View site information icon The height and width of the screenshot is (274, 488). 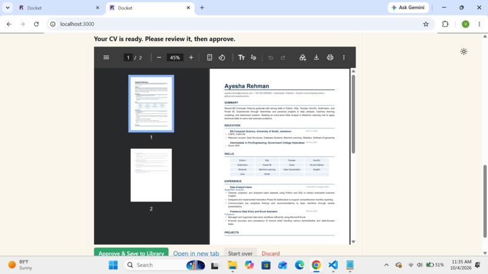pyautogui.click(x=53, y=24)
